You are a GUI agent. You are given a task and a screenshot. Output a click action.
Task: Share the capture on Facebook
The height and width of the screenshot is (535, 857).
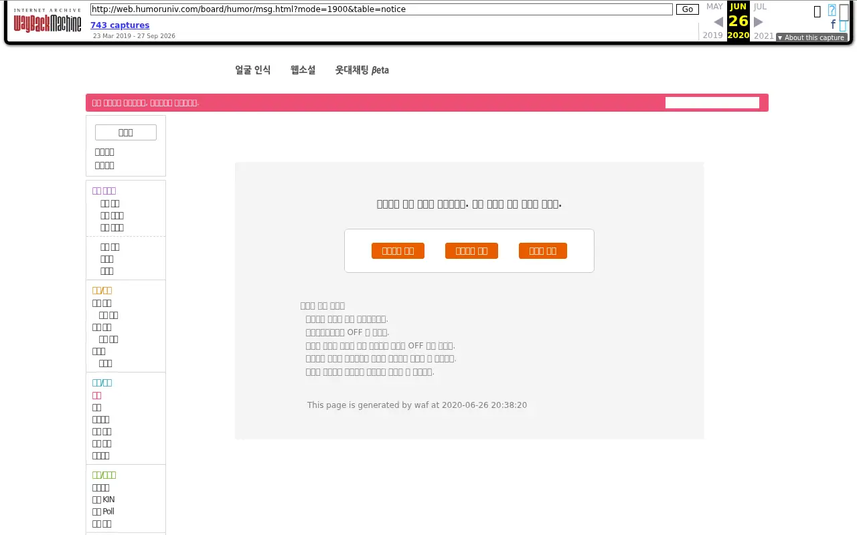coord(834,25)
